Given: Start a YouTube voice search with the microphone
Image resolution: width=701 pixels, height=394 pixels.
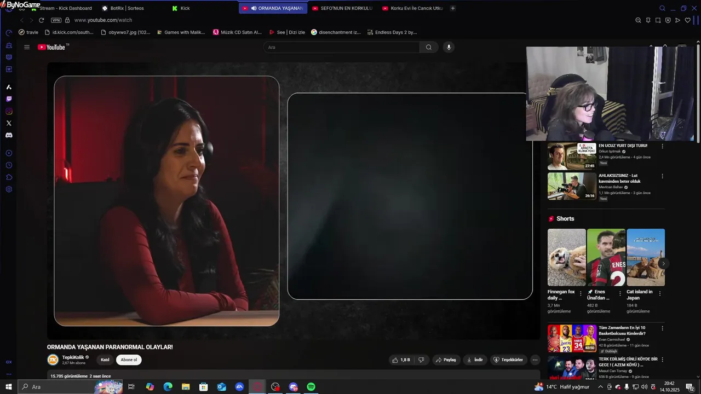Looking at the screenshot, I should coord(449,47).
